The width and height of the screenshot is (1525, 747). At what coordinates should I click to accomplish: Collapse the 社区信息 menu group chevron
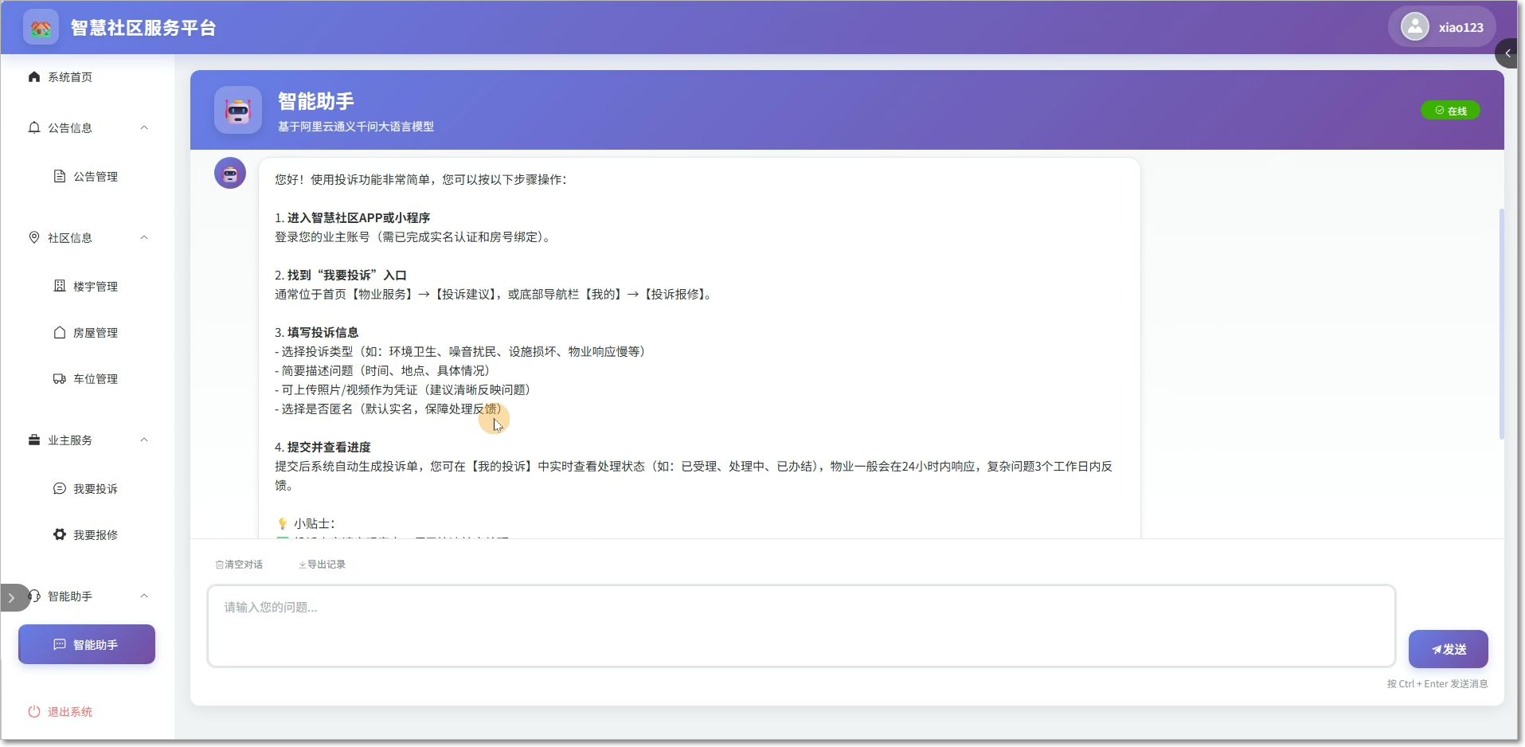pyautogui.click(x=144, y=237)
